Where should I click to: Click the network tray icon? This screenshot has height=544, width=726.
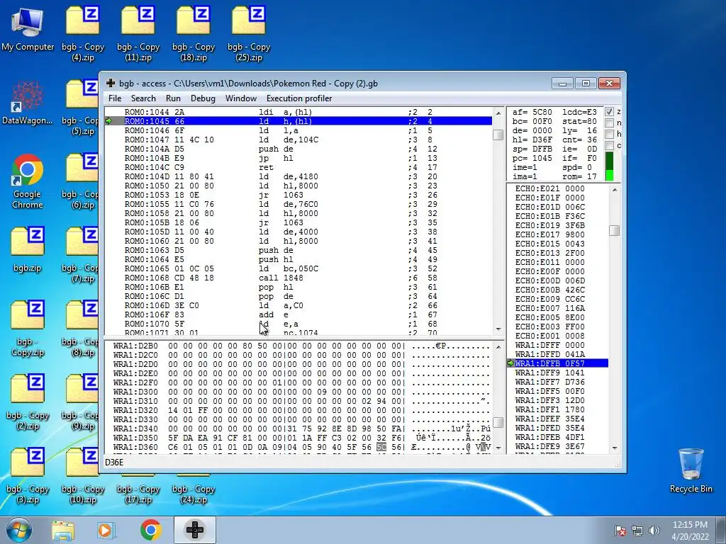pos(637,530)
